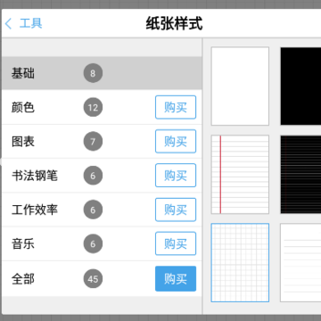This screenshot has width=321, height=321.
Task: Go back to 工具 menu
Action: click(x=23, y=23)
